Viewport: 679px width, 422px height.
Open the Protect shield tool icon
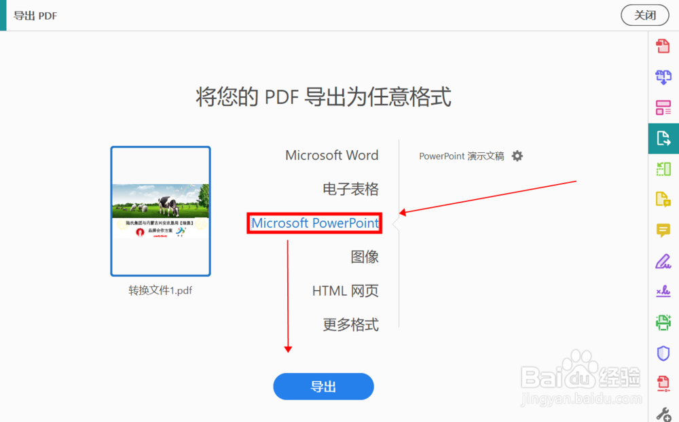pyautogui.click(x=663, y=353)
